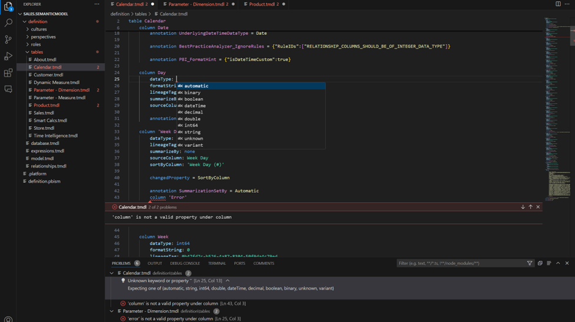Open the Search view in activity bar
The image size is (575, 322).
pyautogui.click(x=8, y=23)
